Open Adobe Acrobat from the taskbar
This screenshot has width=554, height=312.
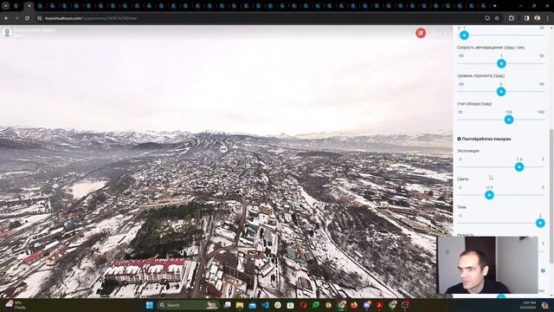coord(379,305)
